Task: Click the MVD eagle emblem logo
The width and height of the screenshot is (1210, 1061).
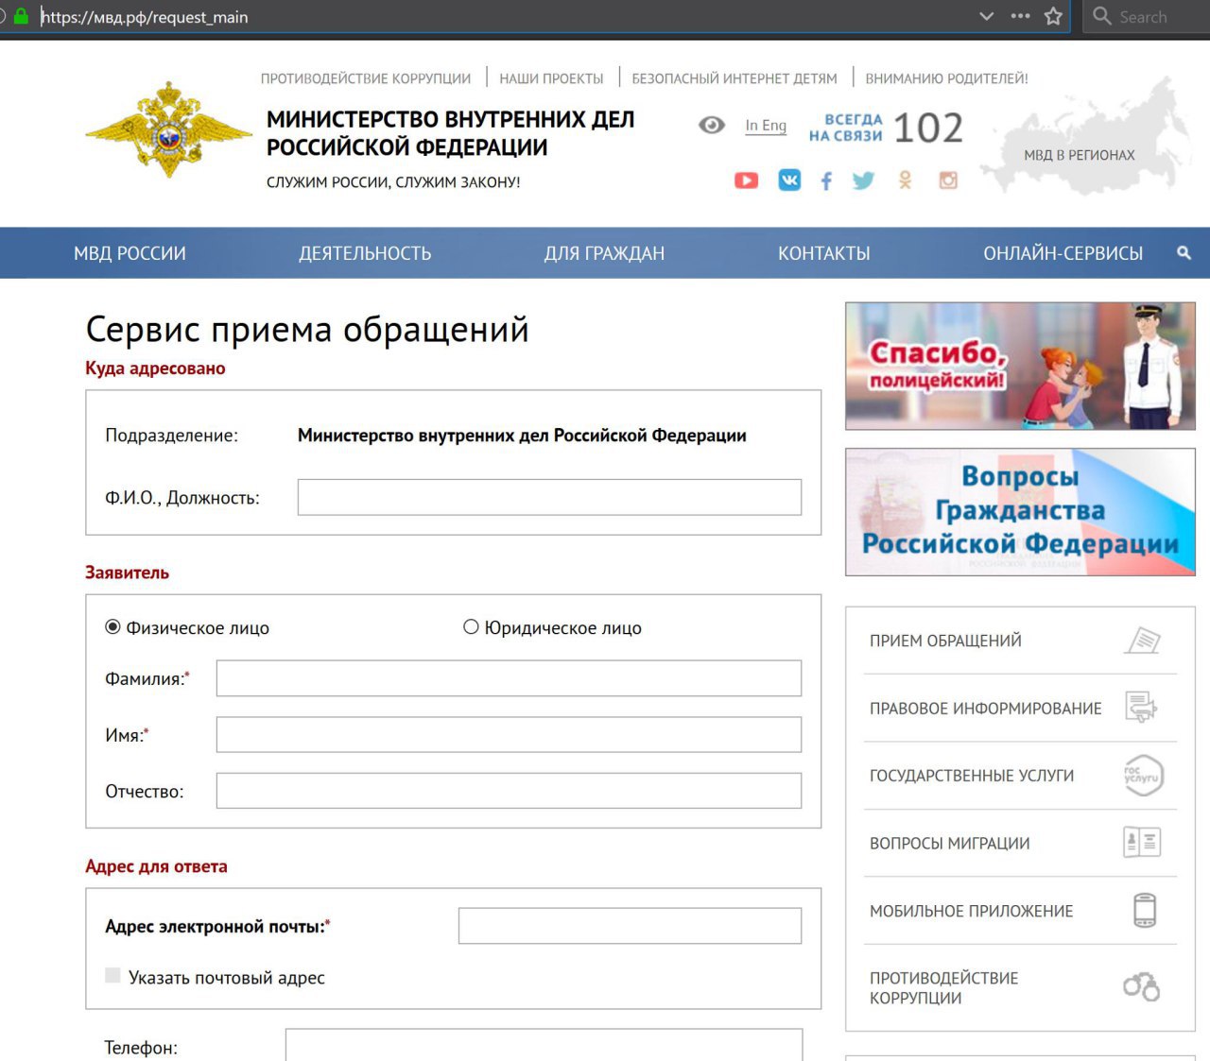Action: tap(168, 131)
